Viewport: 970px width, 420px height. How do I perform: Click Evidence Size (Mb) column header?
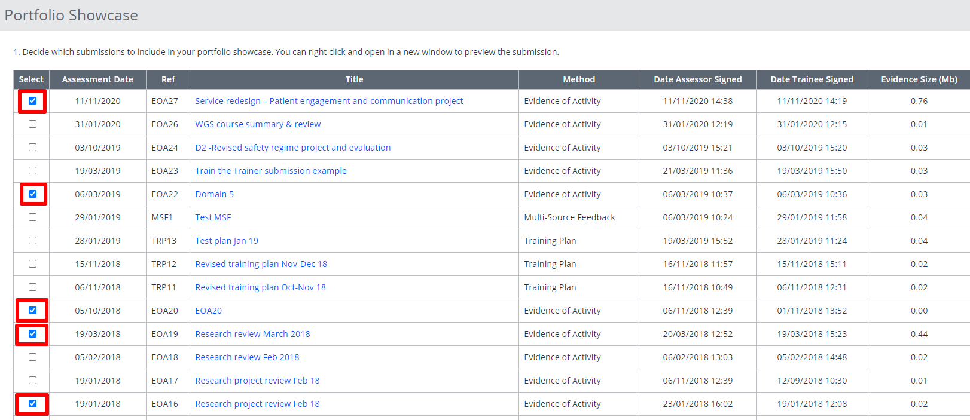(919, 79)
